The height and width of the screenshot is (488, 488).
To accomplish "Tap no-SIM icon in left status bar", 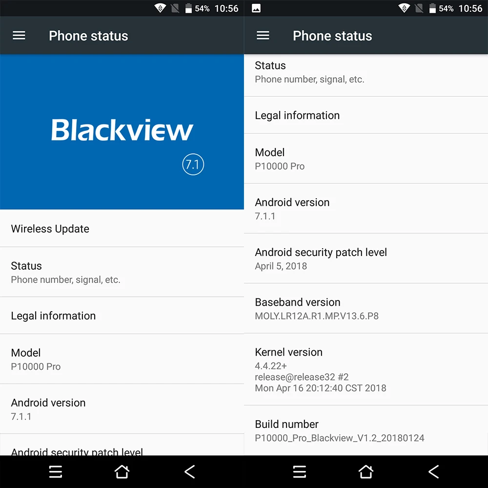I will click(175, 8).
